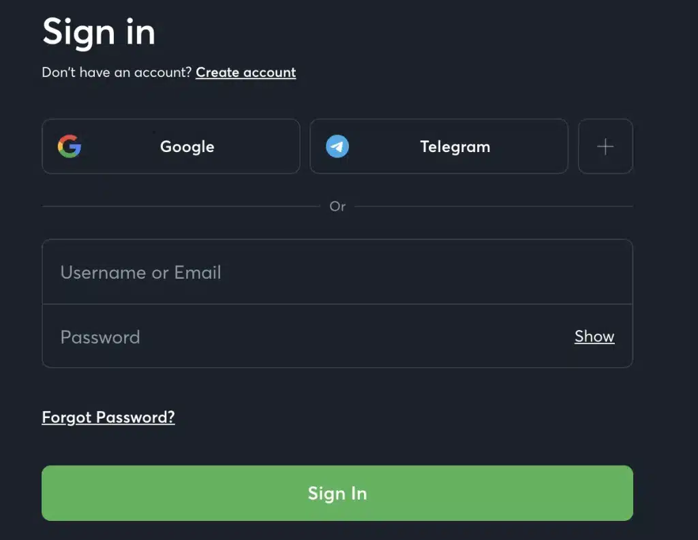Click the "Username or Email" placeholder text
The width and height of the screenshot is (698, 540).
140,273
